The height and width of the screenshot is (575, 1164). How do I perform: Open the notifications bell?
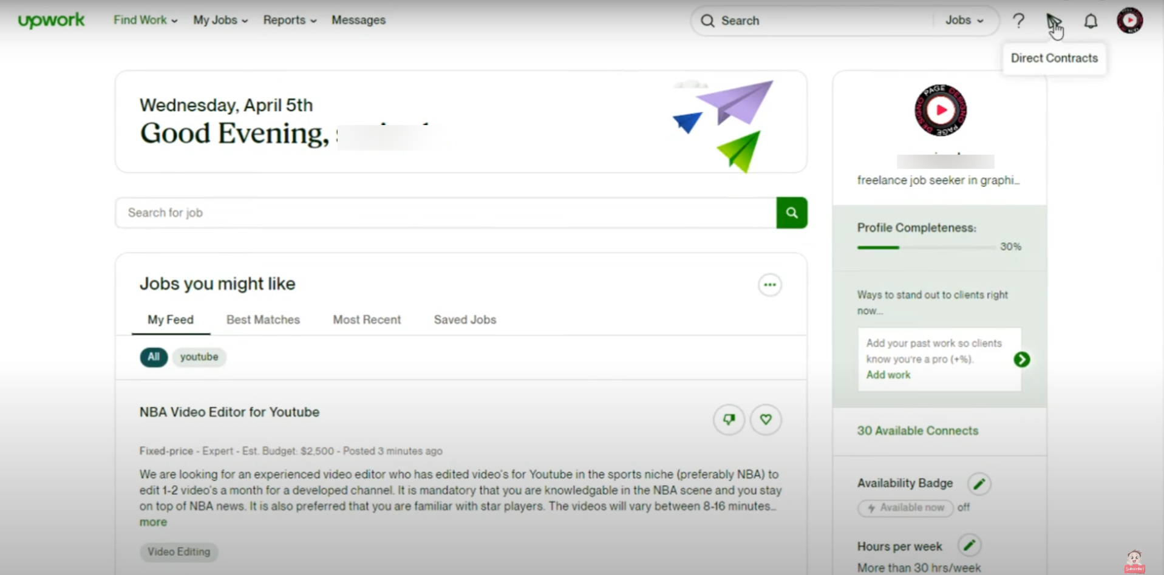(1091, 21)
